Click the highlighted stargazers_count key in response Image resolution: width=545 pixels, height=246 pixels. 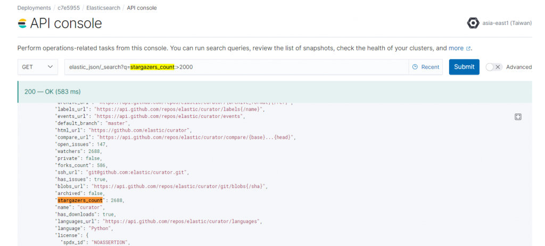(x=80, y=200)
